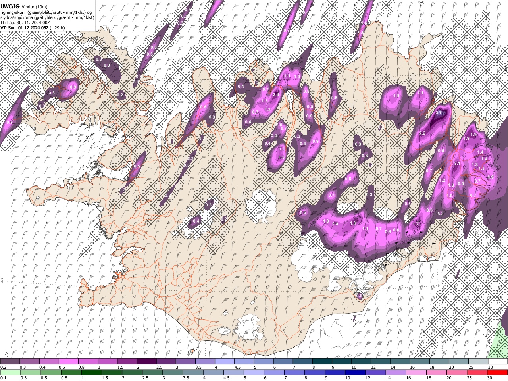Pick the bright red 30 swatch in the lower legend row
The image size is (508, 381).
[x=497, y=372]
